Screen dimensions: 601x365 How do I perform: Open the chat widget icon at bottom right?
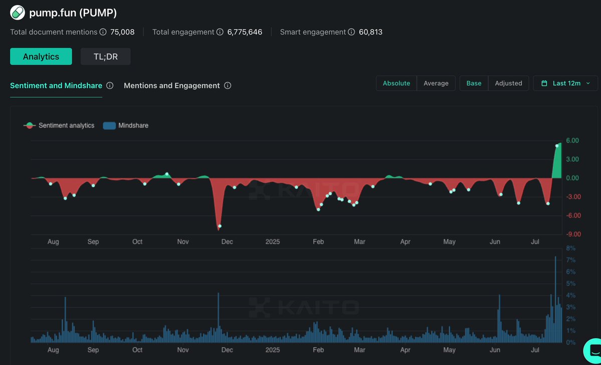[592, 350]
